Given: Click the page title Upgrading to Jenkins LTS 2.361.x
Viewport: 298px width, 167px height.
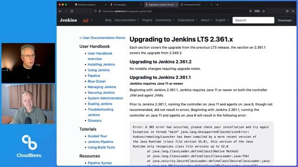Looking at the screenshot, I should (x=181, y=39).
